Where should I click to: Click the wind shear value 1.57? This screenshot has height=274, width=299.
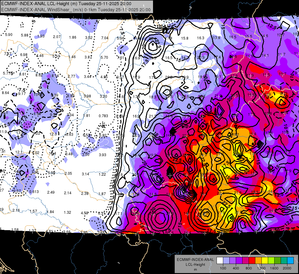(33, 211)
